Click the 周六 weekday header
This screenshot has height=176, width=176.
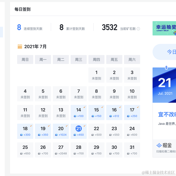[x=132, y=59]
